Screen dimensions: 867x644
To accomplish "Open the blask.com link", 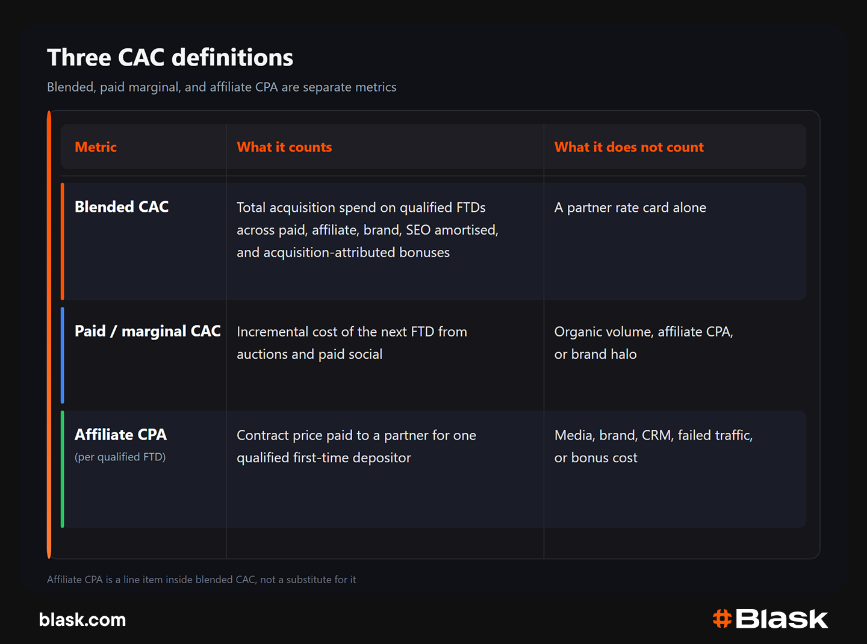I will pos(82,619).
